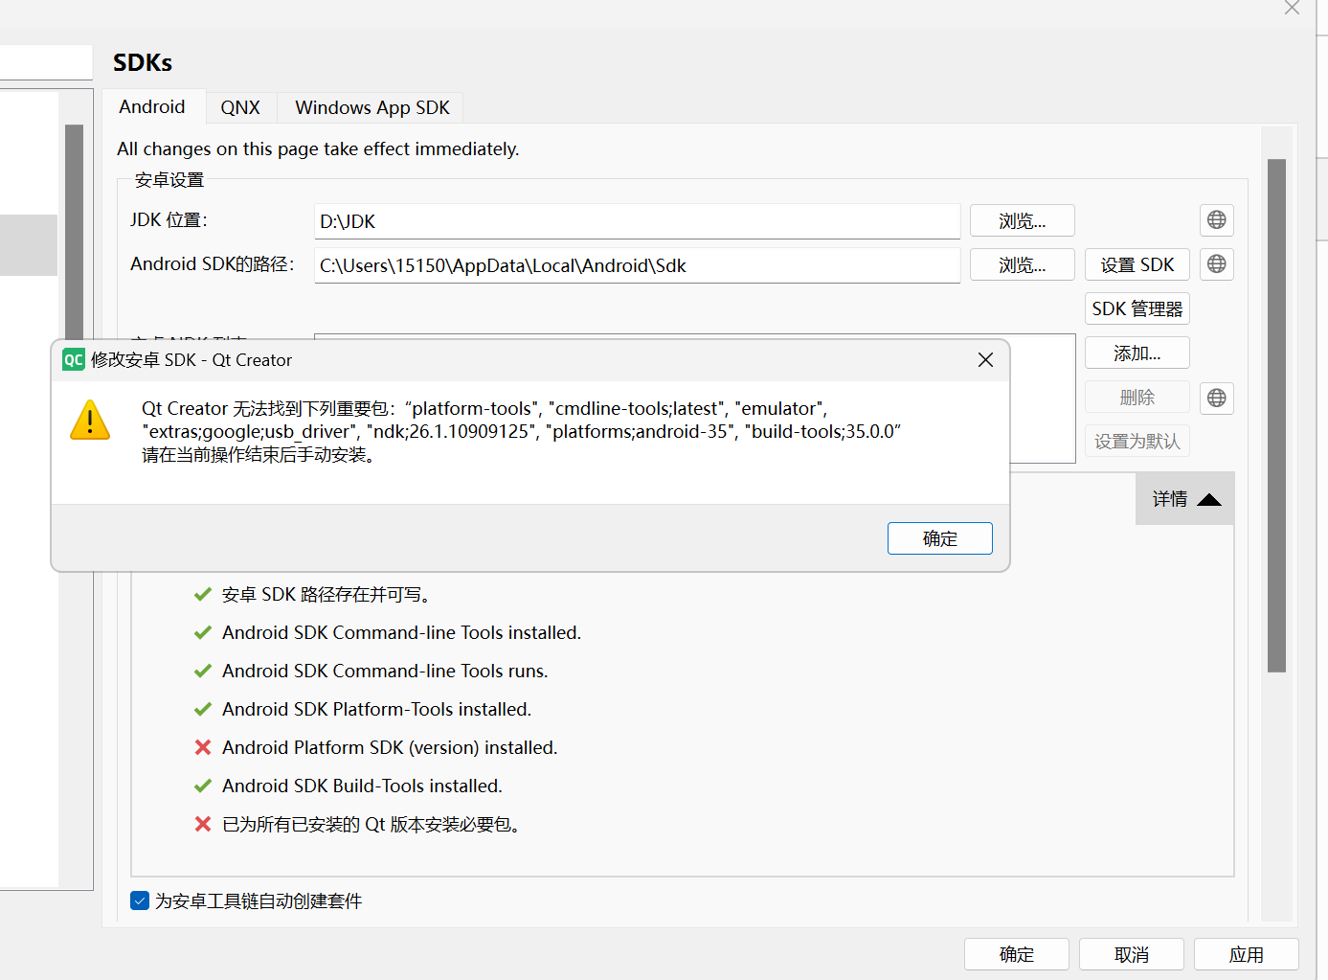Viewport: 1328px width, 980px height.
Task: Click 'Android SDK Command-line Tools installed.' line
Action: click(x=401, y=632)
